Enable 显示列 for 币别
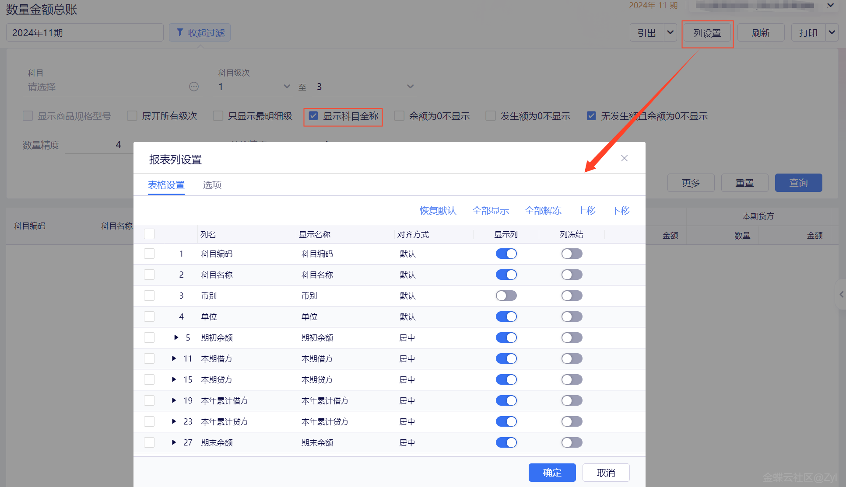 pyautogui.click(x=506, y=296)
